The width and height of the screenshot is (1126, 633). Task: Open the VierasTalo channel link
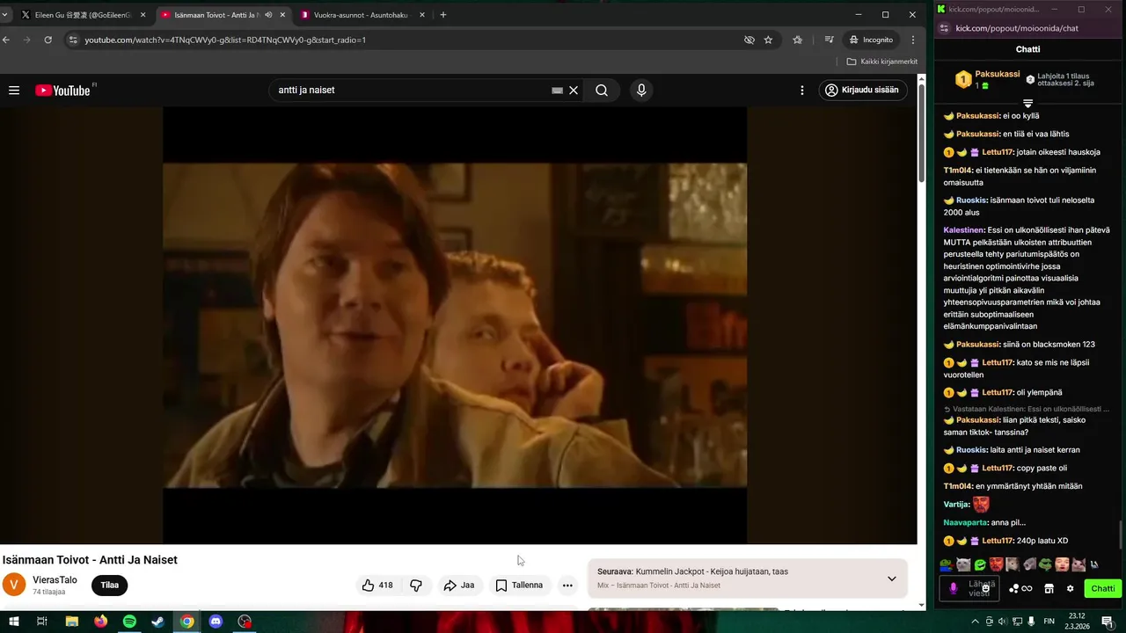click(55, 580)
